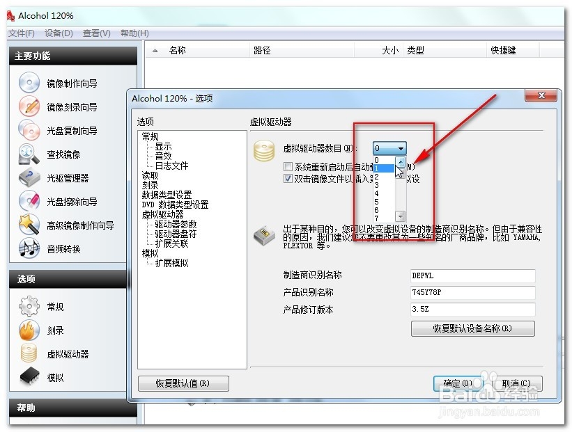Enable 系统重新启动后 checkbox
This screenshot has height=432, width=572.
288,167
